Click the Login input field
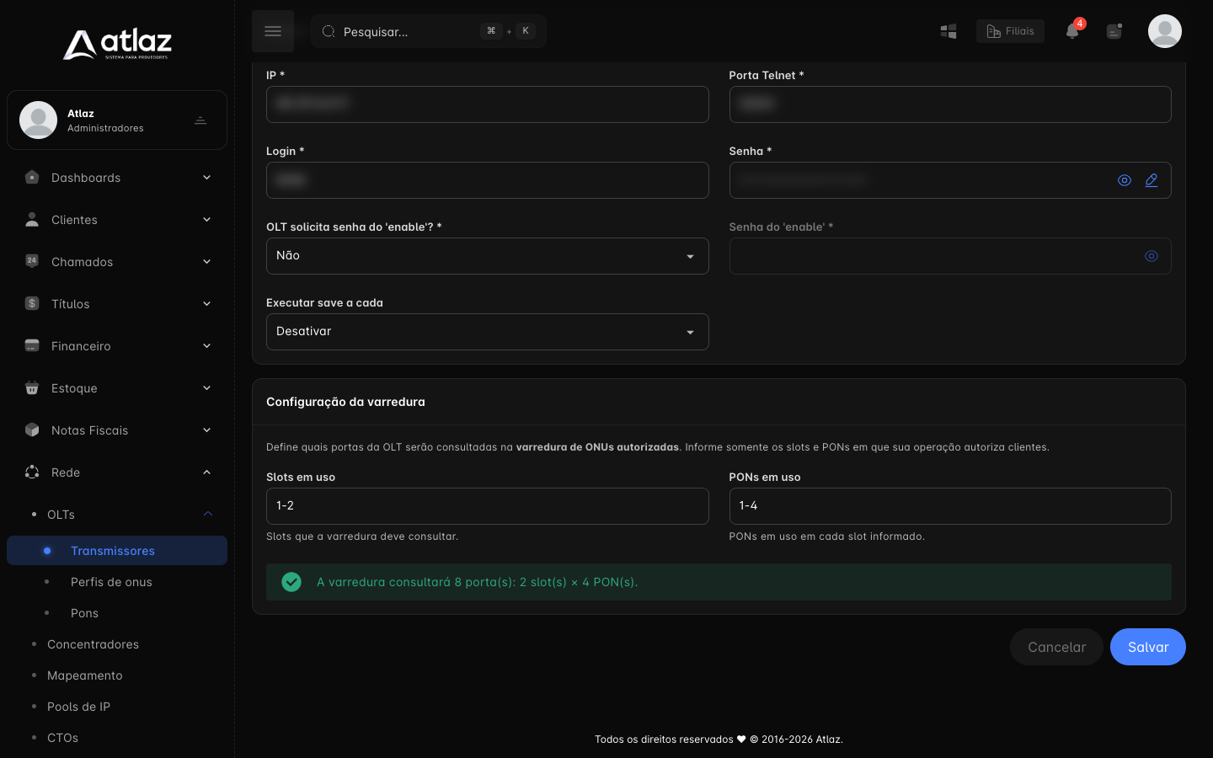The width and height of the screenshot is (1213, 758). pos(488,180)
